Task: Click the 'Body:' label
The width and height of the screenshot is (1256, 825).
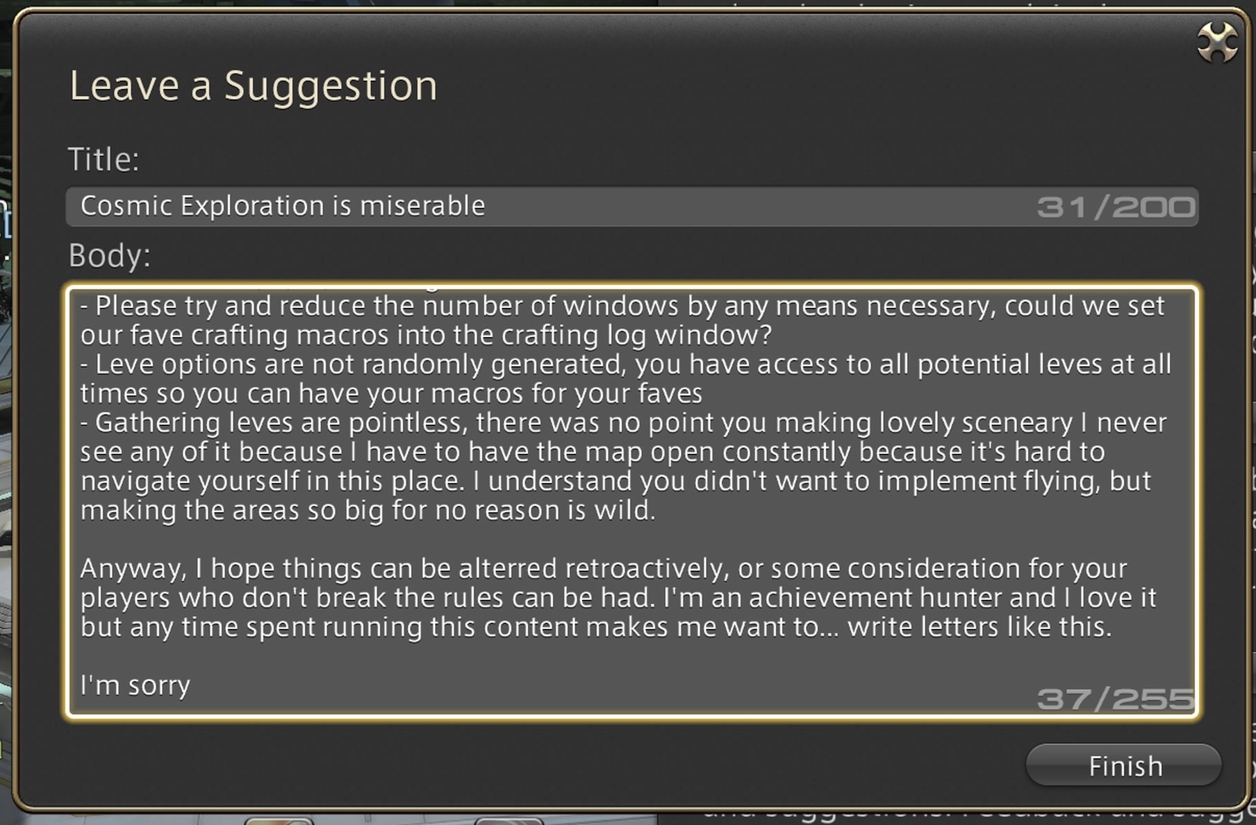Action: [109, 256]
